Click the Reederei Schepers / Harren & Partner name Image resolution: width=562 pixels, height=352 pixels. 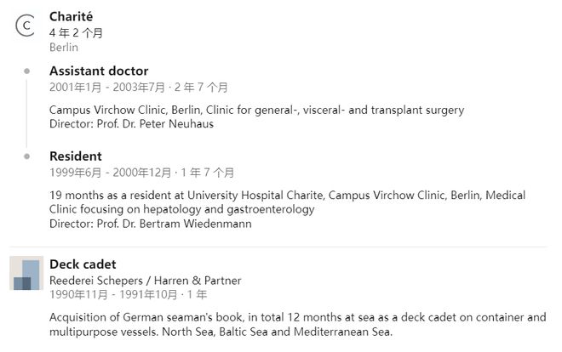click(x=145, y=281)
